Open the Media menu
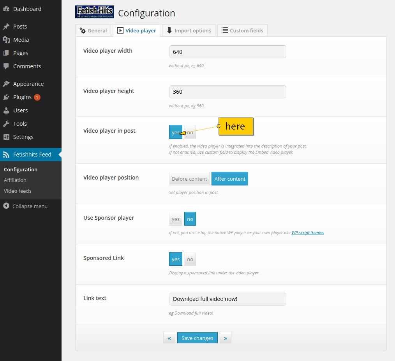The height and width of the screenshot is (361, 395). point(31,40)
